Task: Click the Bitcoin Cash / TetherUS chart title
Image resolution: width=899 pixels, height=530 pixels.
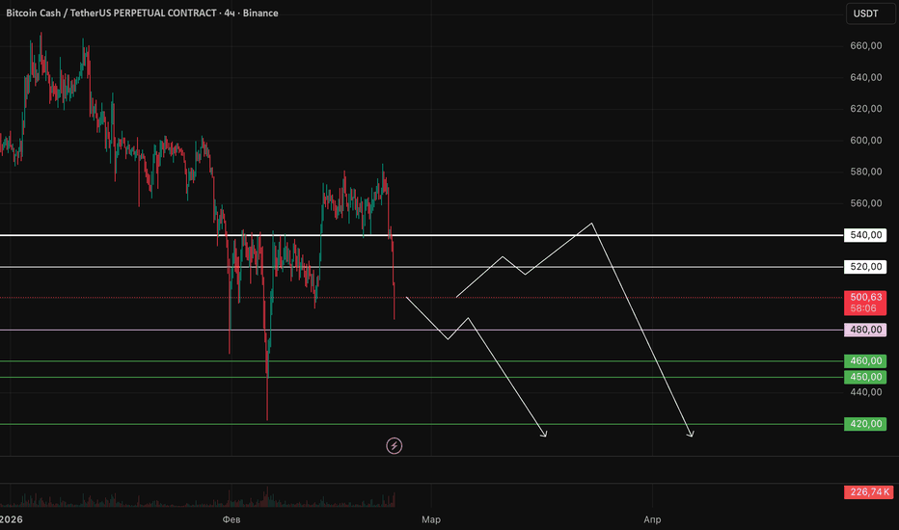Action: click(x=142, y=13)
